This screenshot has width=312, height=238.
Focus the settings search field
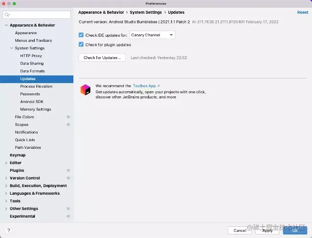[x=37, y=15]
